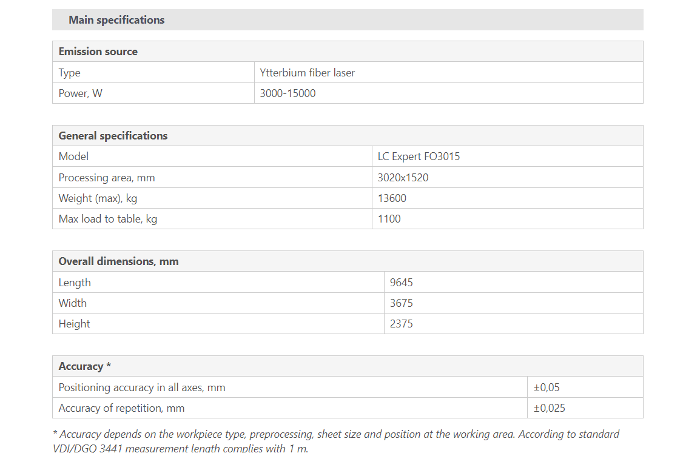The image size is (683, 453).
Task: Click the "Model" row label
Action: pos(73,156)
